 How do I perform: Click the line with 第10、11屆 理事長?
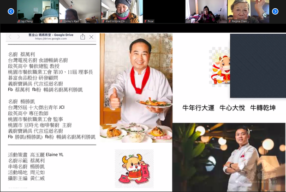(x=51, y=72)
